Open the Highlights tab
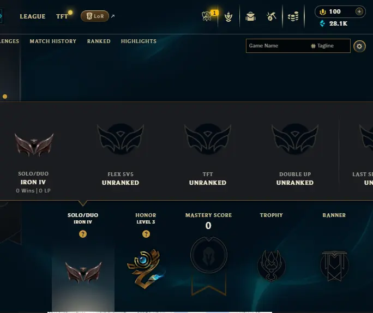Viewport: 373px width, 313px height. tap(139, 41)
